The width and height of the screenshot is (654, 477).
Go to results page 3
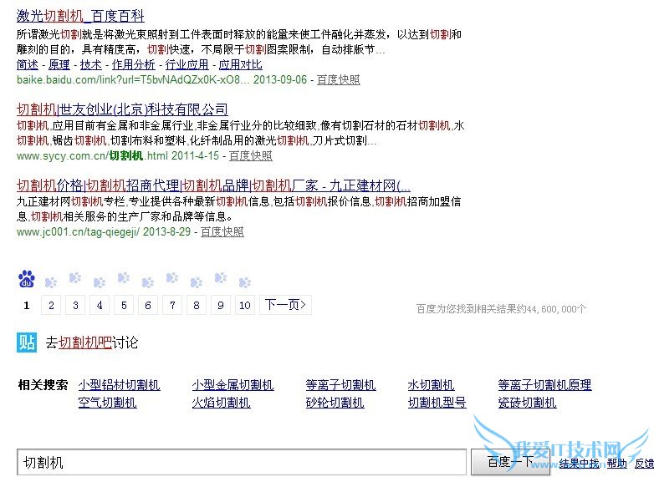pyautogui.click(x=75, y=306)
